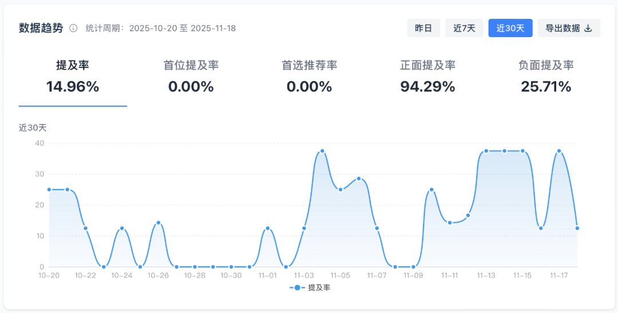Click the download icon in 导出数据

pyautogui.click(x=588, y=29)
